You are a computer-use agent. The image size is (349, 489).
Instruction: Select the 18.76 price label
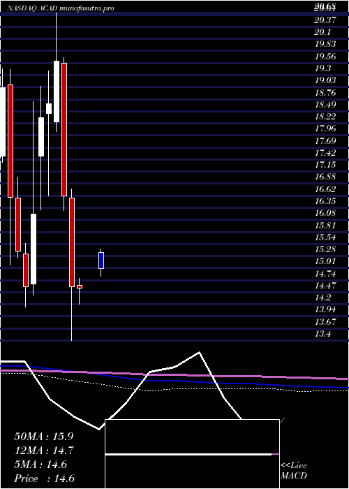tap(326, 92)
